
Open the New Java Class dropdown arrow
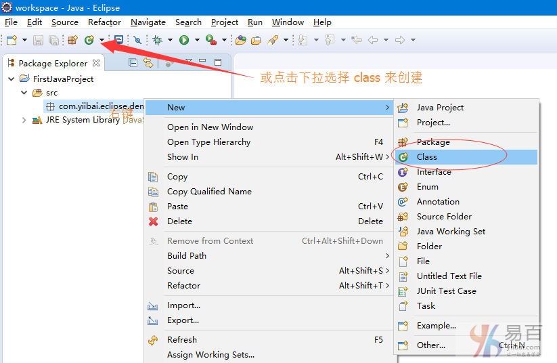102,40
